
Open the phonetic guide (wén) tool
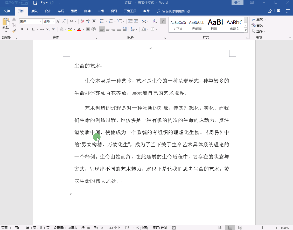88,21
